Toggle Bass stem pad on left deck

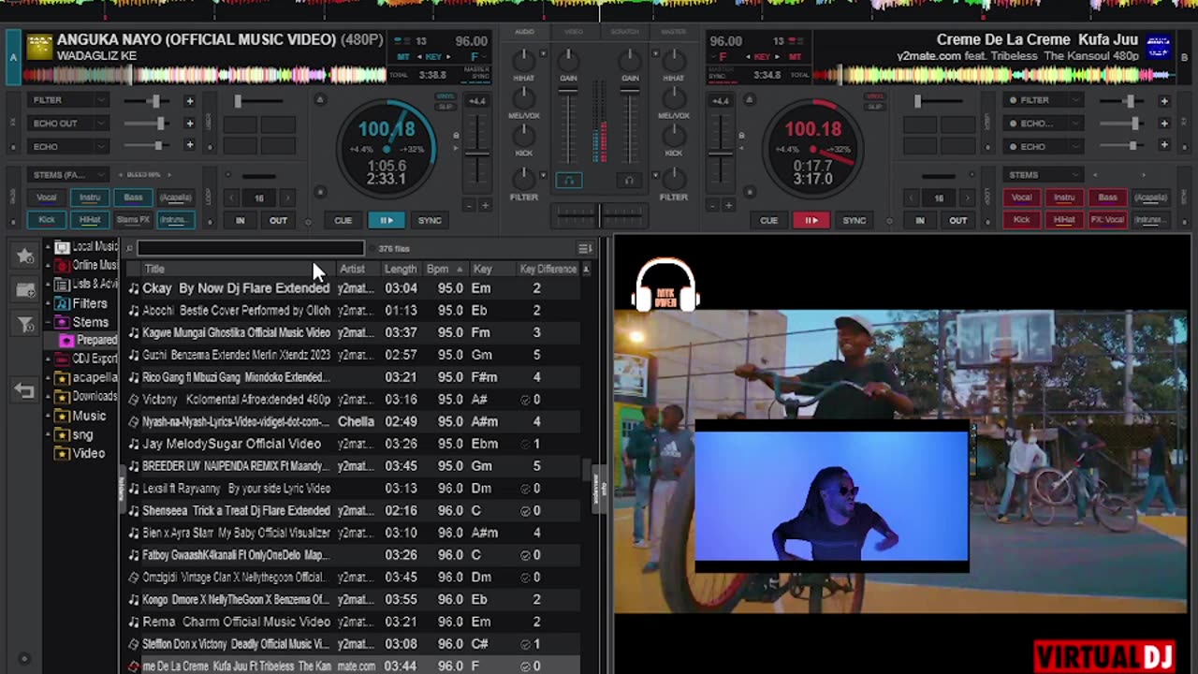pos(133,198)
